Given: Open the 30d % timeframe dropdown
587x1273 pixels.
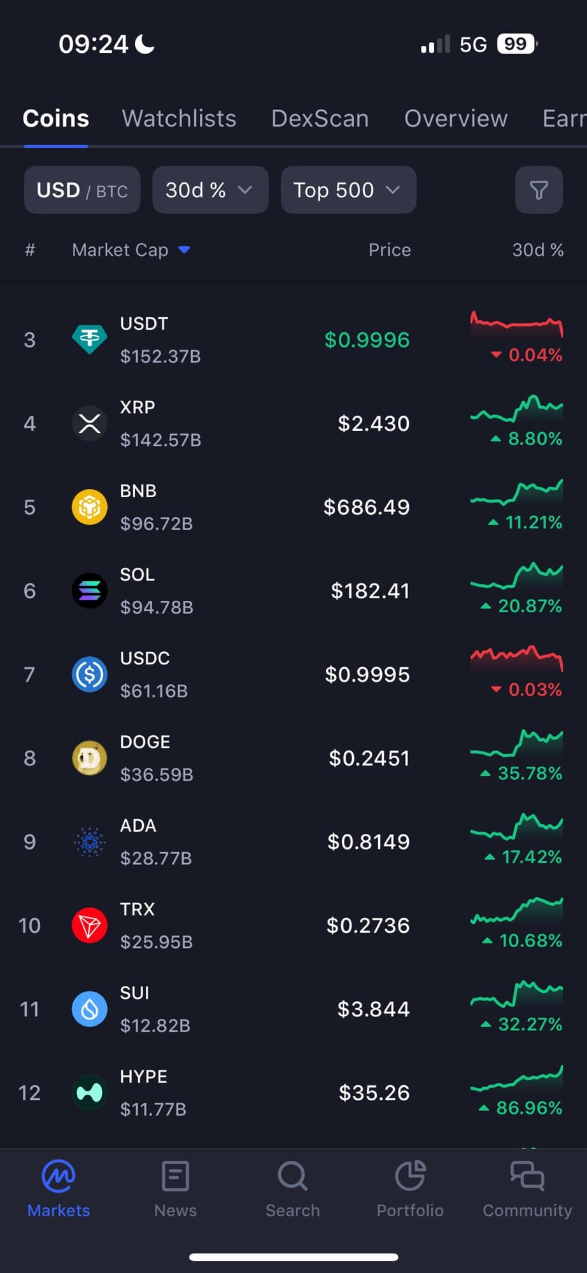Looking at the screenshot, I should [x=210, y=190].
